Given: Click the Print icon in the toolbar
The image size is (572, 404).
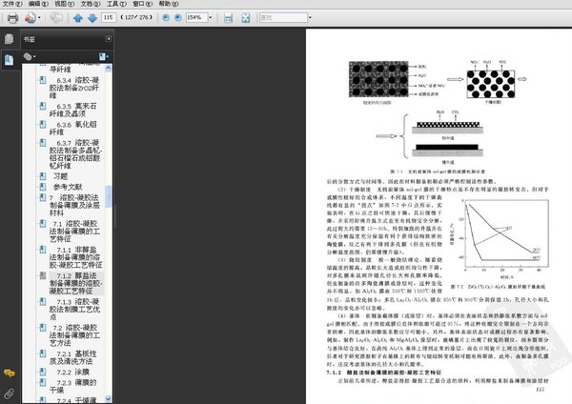Looking at the screenshot, I should pos(12,17).
